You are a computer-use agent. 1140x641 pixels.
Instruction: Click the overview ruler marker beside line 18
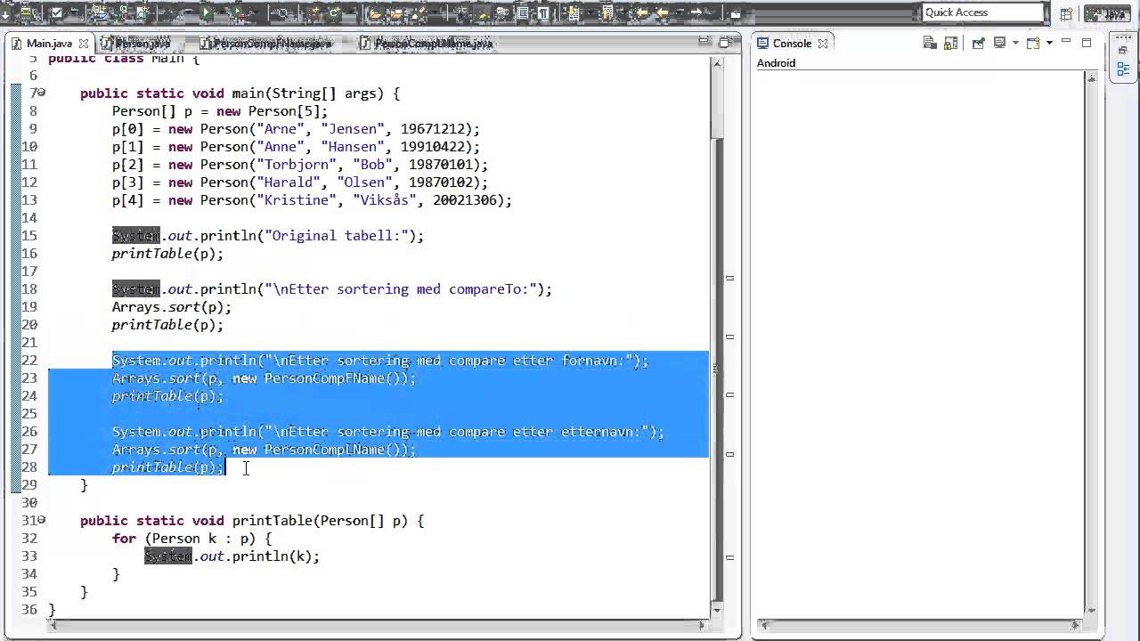coord(729,278)
